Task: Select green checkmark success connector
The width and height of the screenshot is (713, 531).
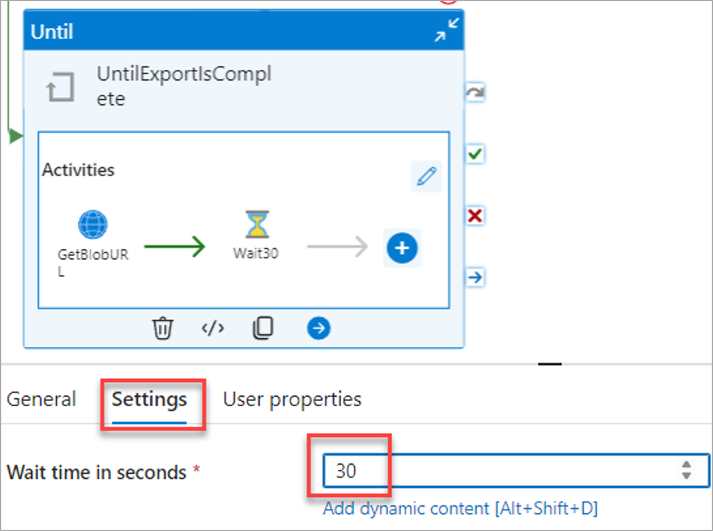Action: pyautogui.click(x=475, y=153)
